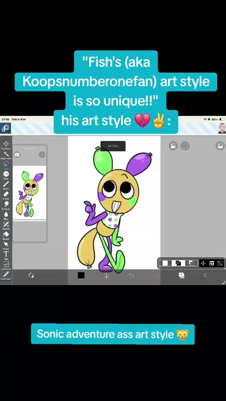Open the reference image thumbnail
This screenshot has height=401, width=226.
click(x=29, y=193)
